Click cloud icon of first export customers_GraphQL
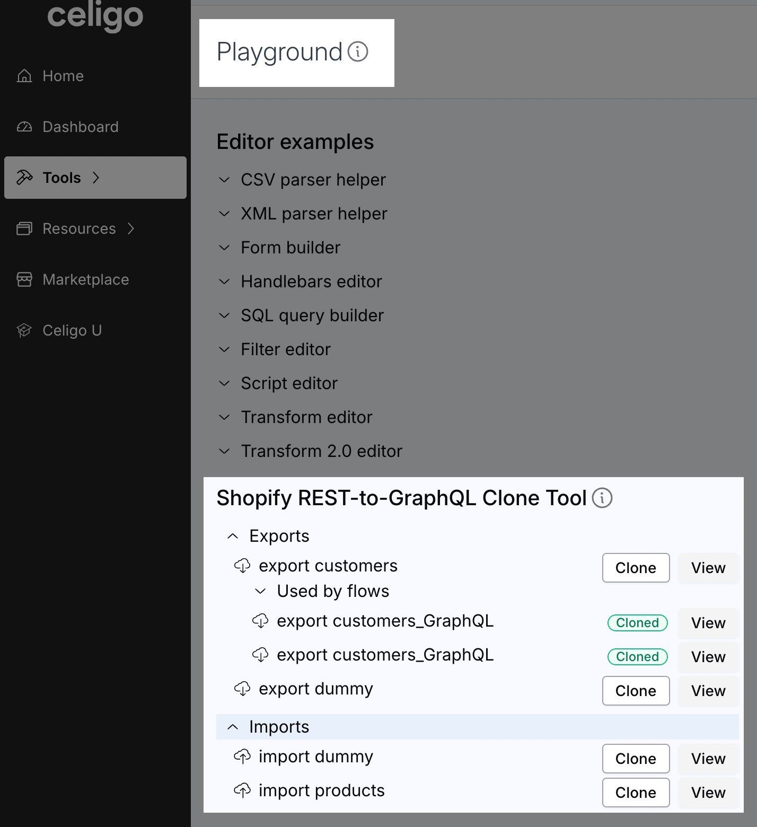 pos(260,621)
